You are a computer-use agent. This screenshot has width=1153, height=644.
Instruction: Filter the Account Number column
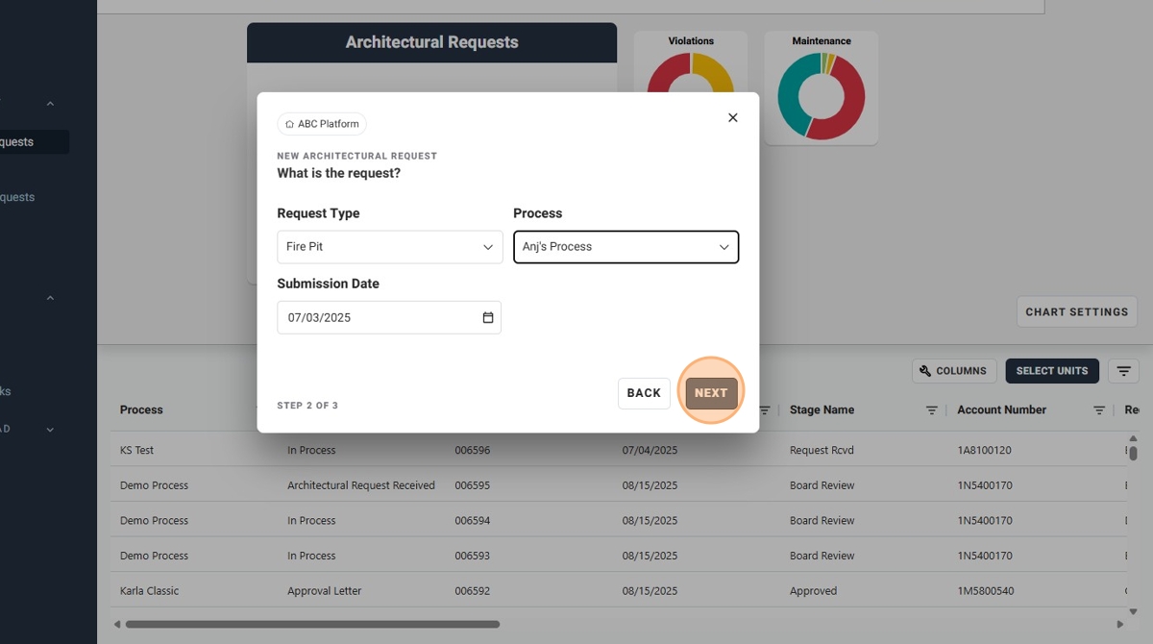click(x=1099, y=410)
